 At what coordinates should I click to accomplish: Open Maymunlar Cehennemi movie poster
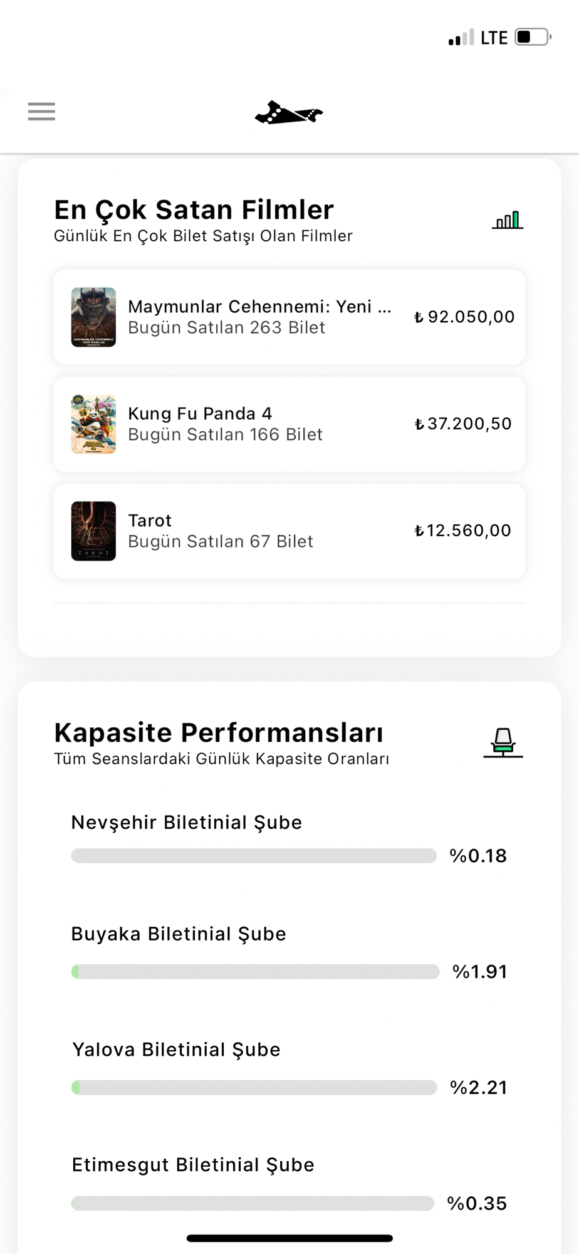tap(93, 317)
